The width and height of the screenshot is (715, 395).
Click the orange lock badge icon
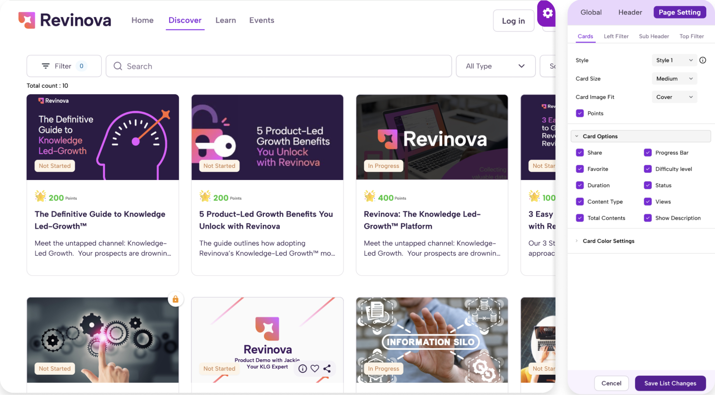[x=175, y=299]
